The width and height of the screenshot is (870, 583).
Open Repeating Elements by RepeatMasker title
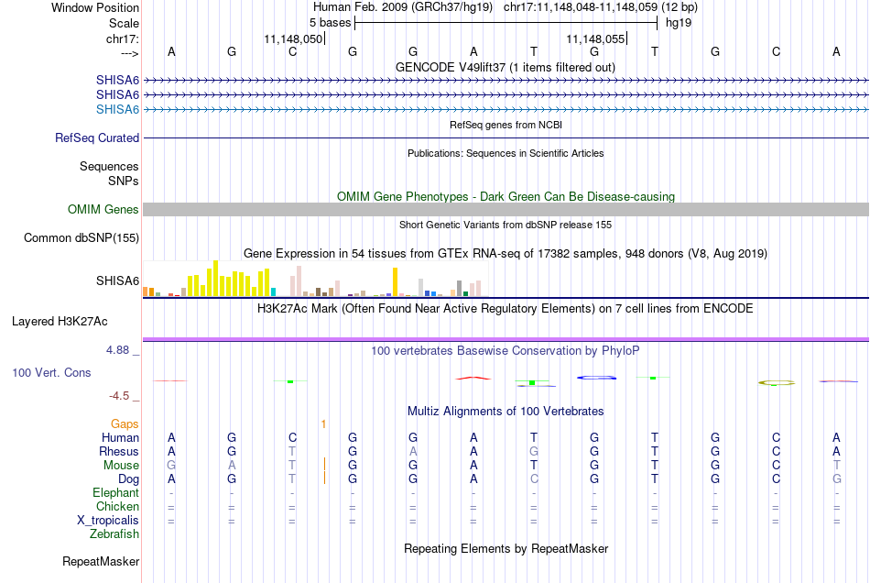(506, 549)
